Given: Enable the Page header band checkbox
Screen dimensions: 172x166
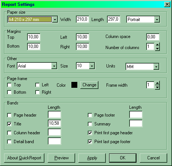Looking at the screenshot, I should (x=10, y=115).
